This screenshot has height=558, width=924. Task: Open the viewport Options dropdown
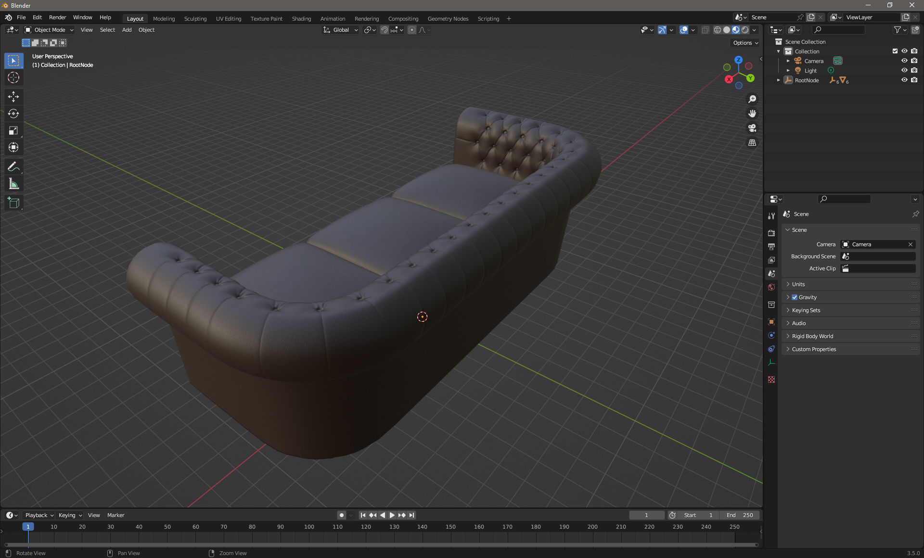[745, 43]
